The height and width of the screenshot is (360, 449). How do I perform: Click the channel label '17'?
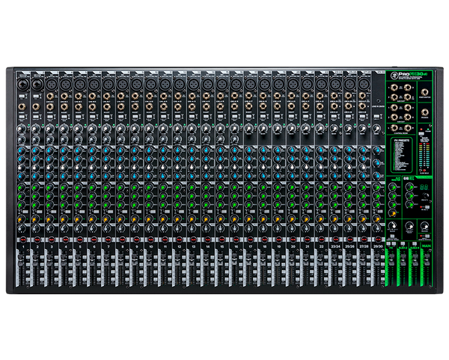[250, 246]
